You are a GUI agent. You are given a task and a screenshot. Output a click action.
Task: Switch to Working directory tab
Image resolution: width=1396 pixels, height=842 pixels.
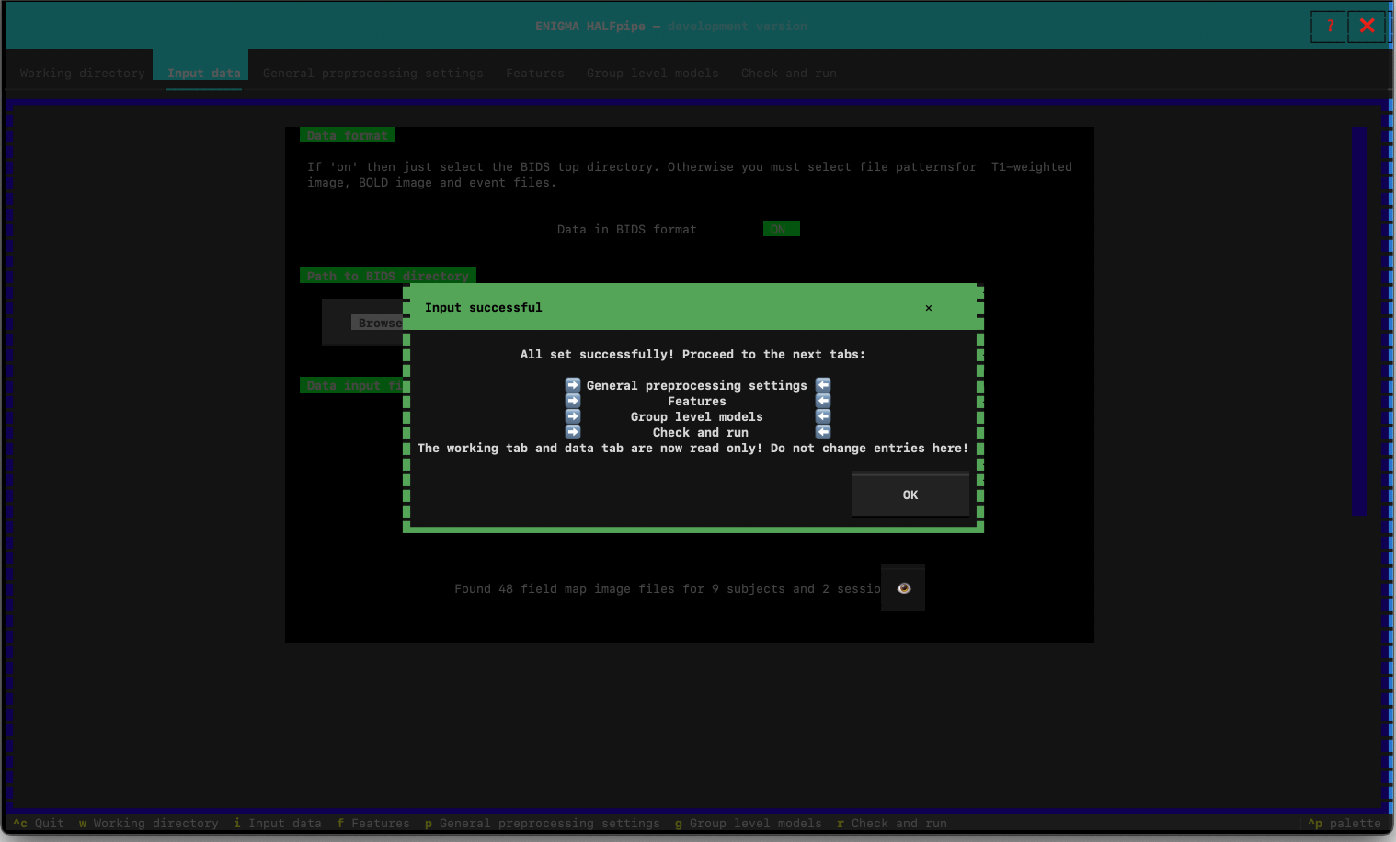coord(83,74)
